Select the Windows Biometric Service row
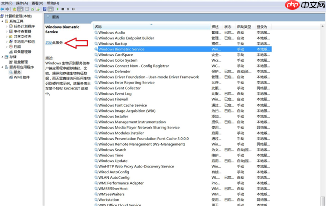 [x=183, y=49]
